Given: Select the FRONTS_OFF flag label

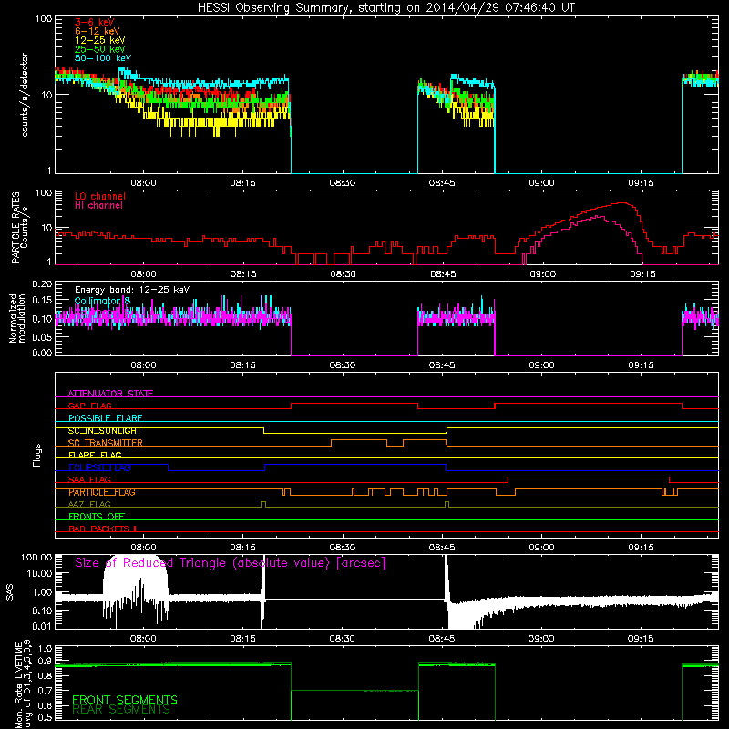Looking at the screenshot, I should pyautogui.click(x=96, y=517).
